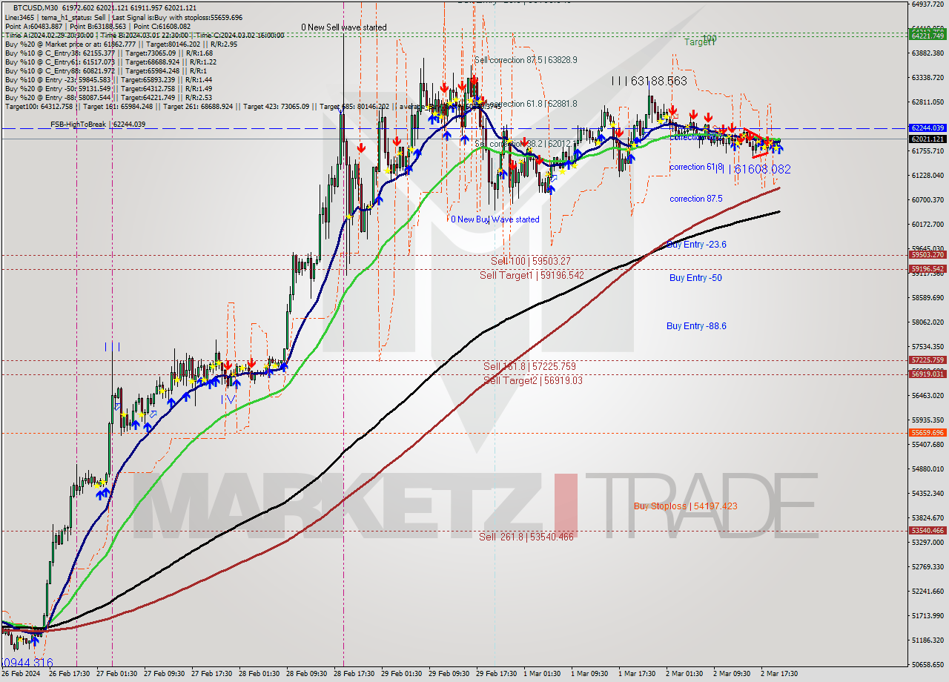949x682 pixels.
Task: Click the 52241.660 price axis label
Action: [927, 591]
